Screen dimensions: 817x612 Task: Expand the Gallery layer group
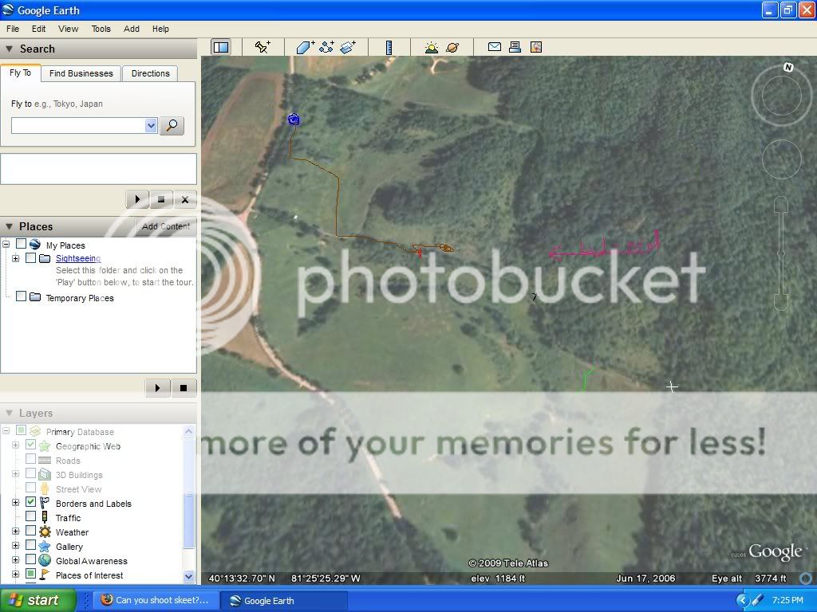click(16, 546)
